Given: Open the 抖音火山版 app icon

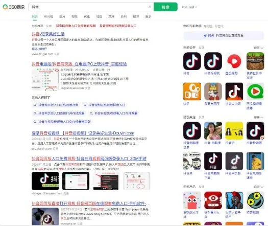Looking at the screenshot, I should [x=234, y=92].
